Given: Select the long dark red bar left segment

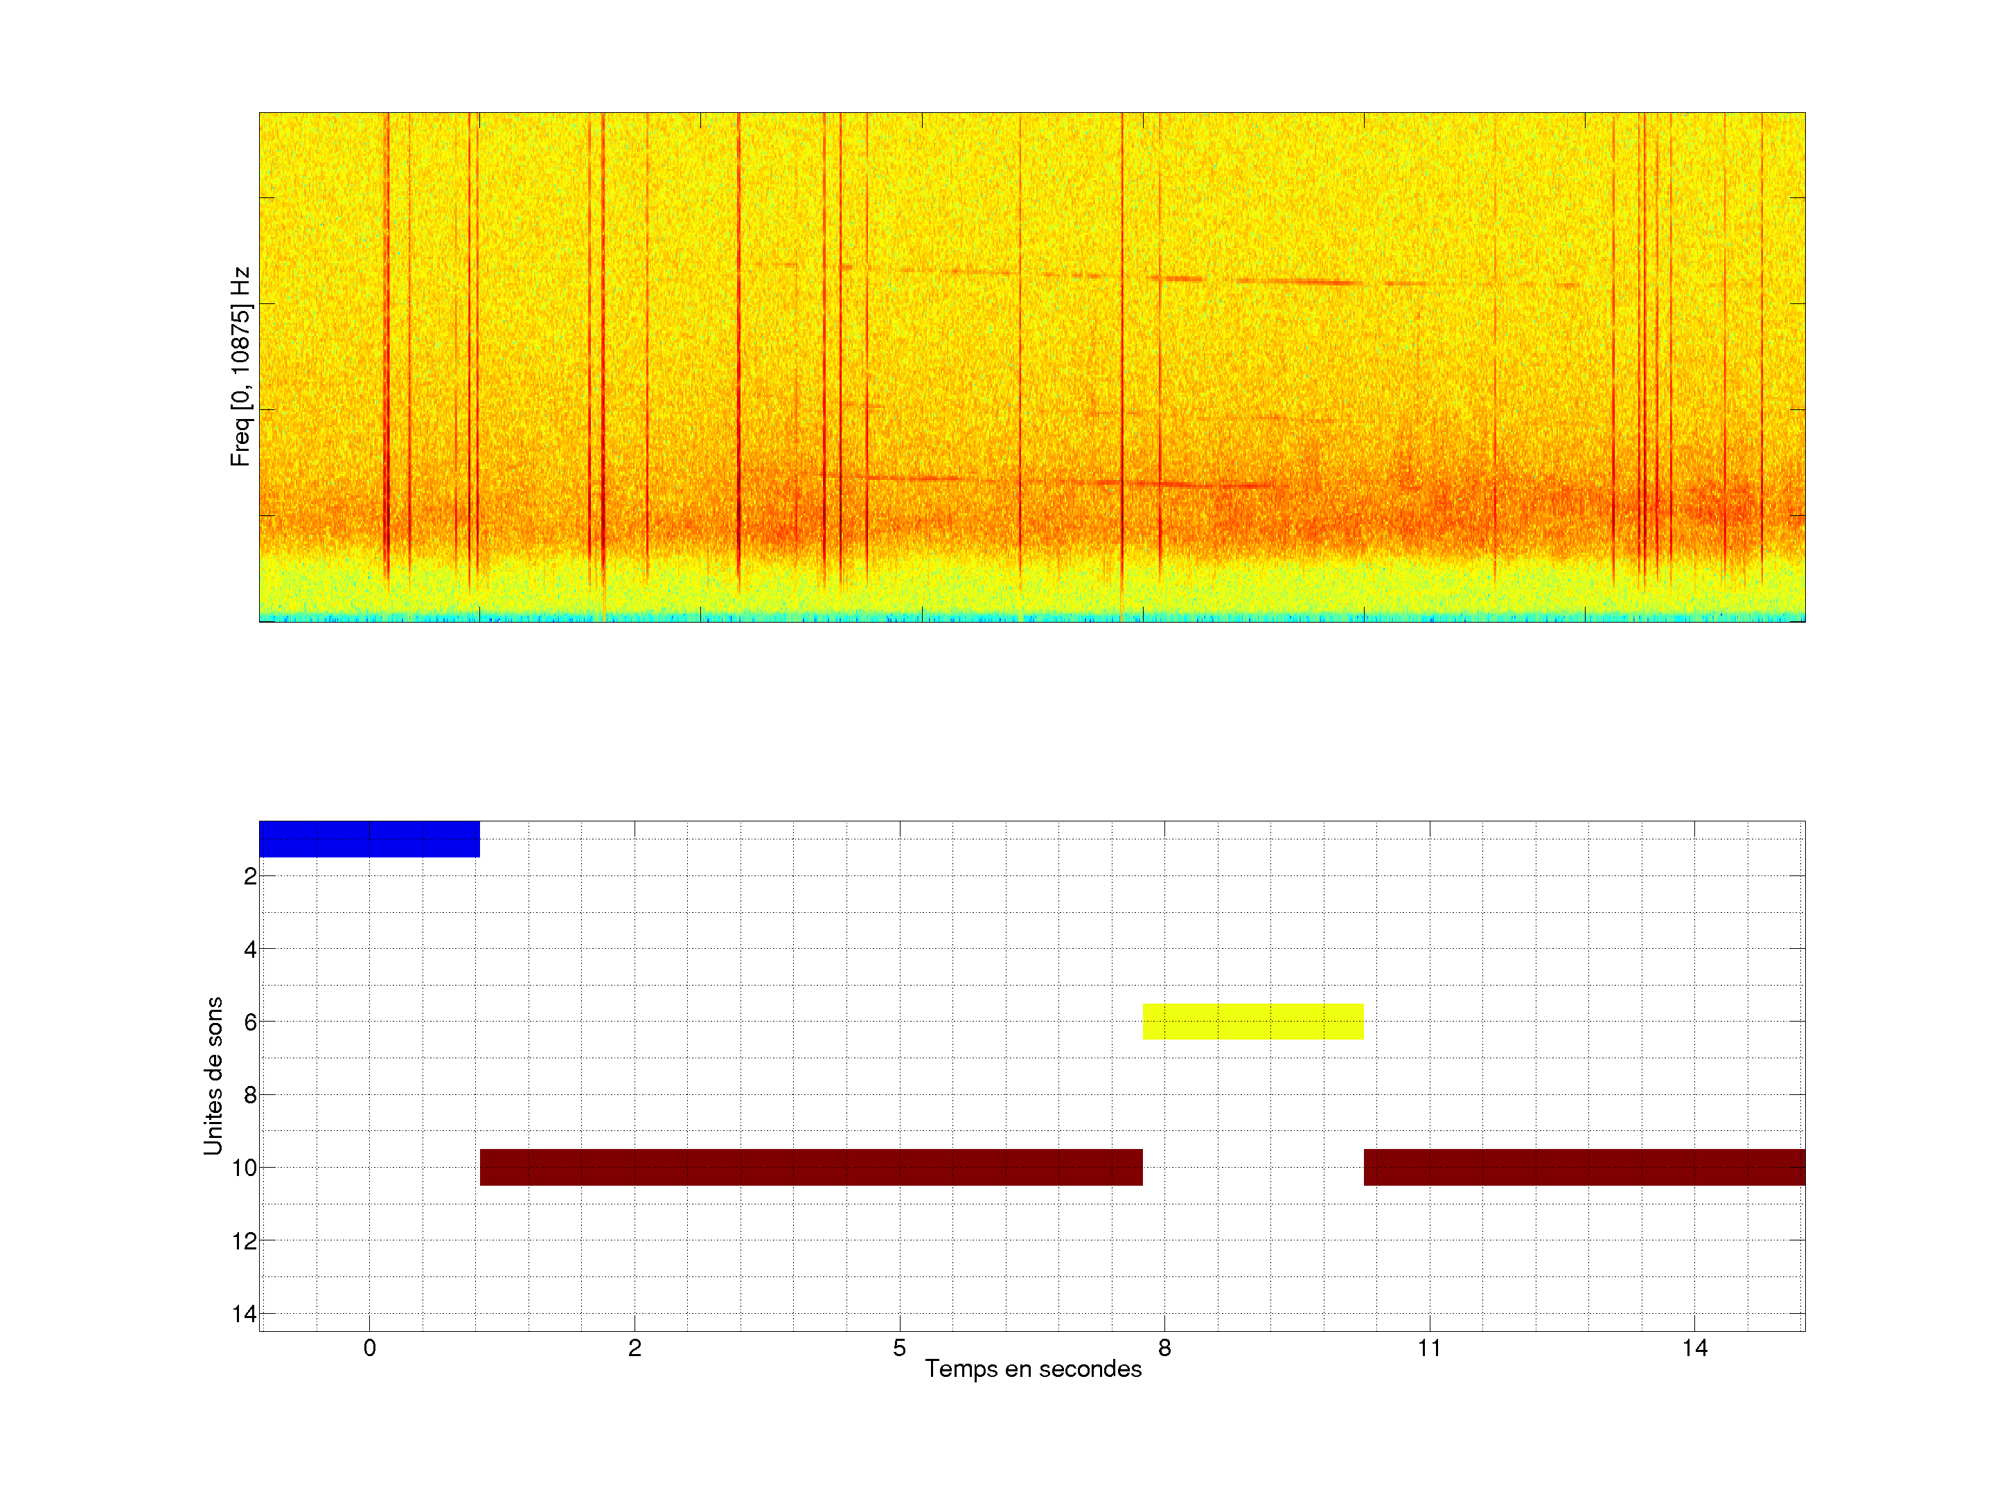Looking at the screenshot, I should [810, 1167].
